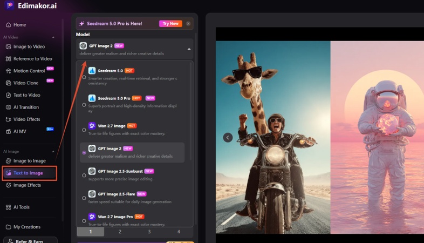Click the Seedream 5.0 Pro model logo

[92, 98]
